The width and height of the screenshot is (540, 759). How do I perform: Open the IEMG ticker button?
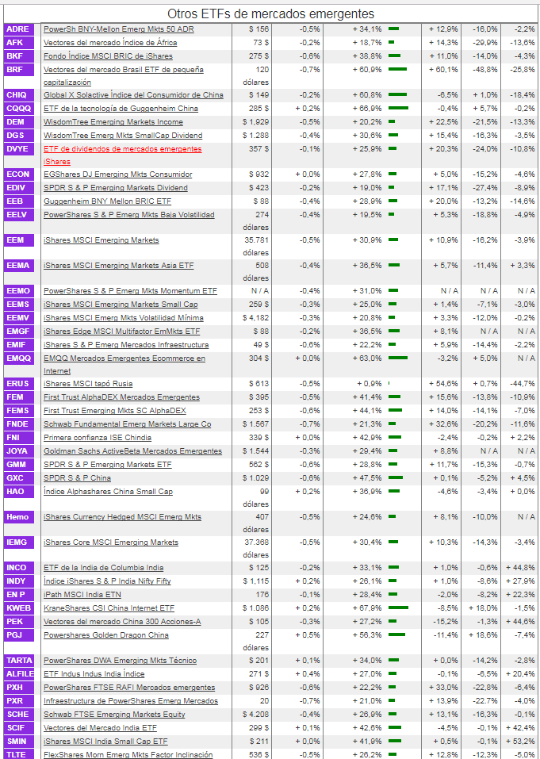click(x=20, y=542)
